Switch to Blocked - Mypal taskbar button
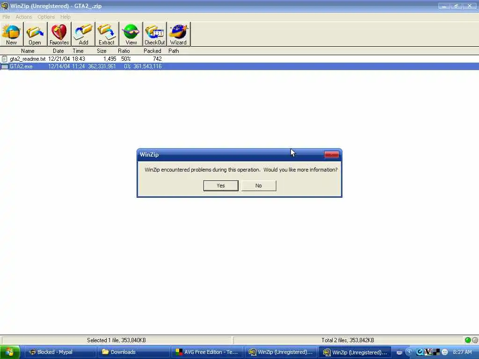Viewport: 479px width, 359px height. click(x=60, y=352)
